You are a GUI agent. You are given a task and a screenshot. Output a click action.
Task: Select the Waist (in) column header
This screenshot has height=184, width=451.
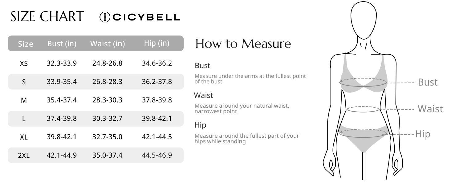pyautogui.click(x=108, y=44)
